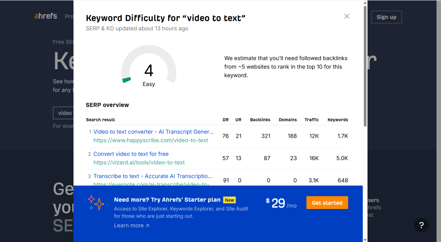
Task: Open the happyscribe.com video-to-text URL
Action: point(150,141)
